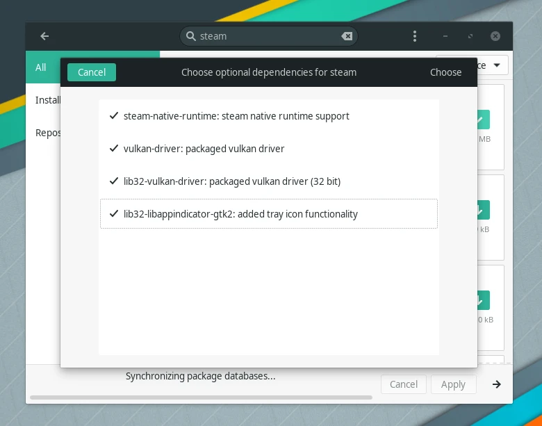The width and height of the screenshot is (542, 426).
Task: Click the forward arrow next to Apply
Action: [x=496, y=384]
